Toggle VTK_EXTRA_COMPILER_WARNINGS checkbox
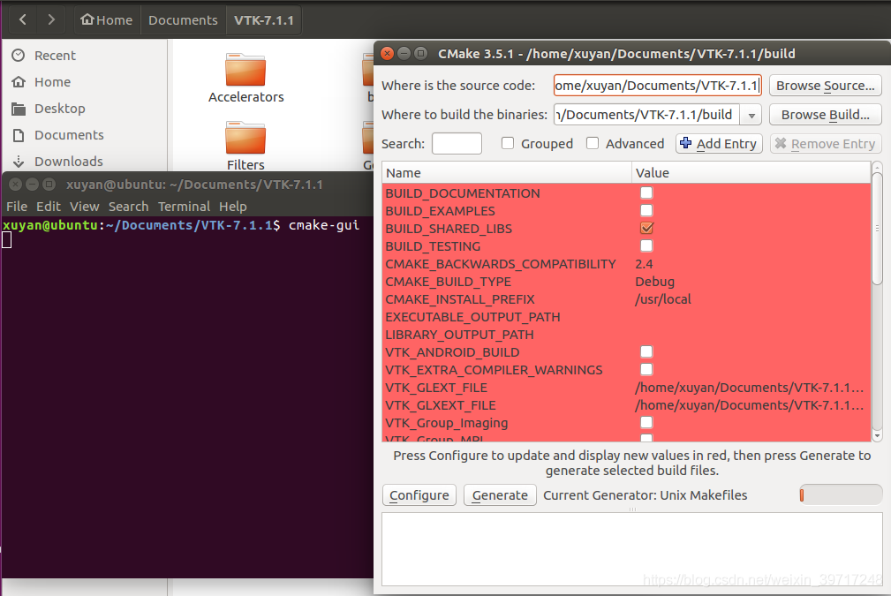This screenshot has height=596, width=891. (x=646, y=369)
